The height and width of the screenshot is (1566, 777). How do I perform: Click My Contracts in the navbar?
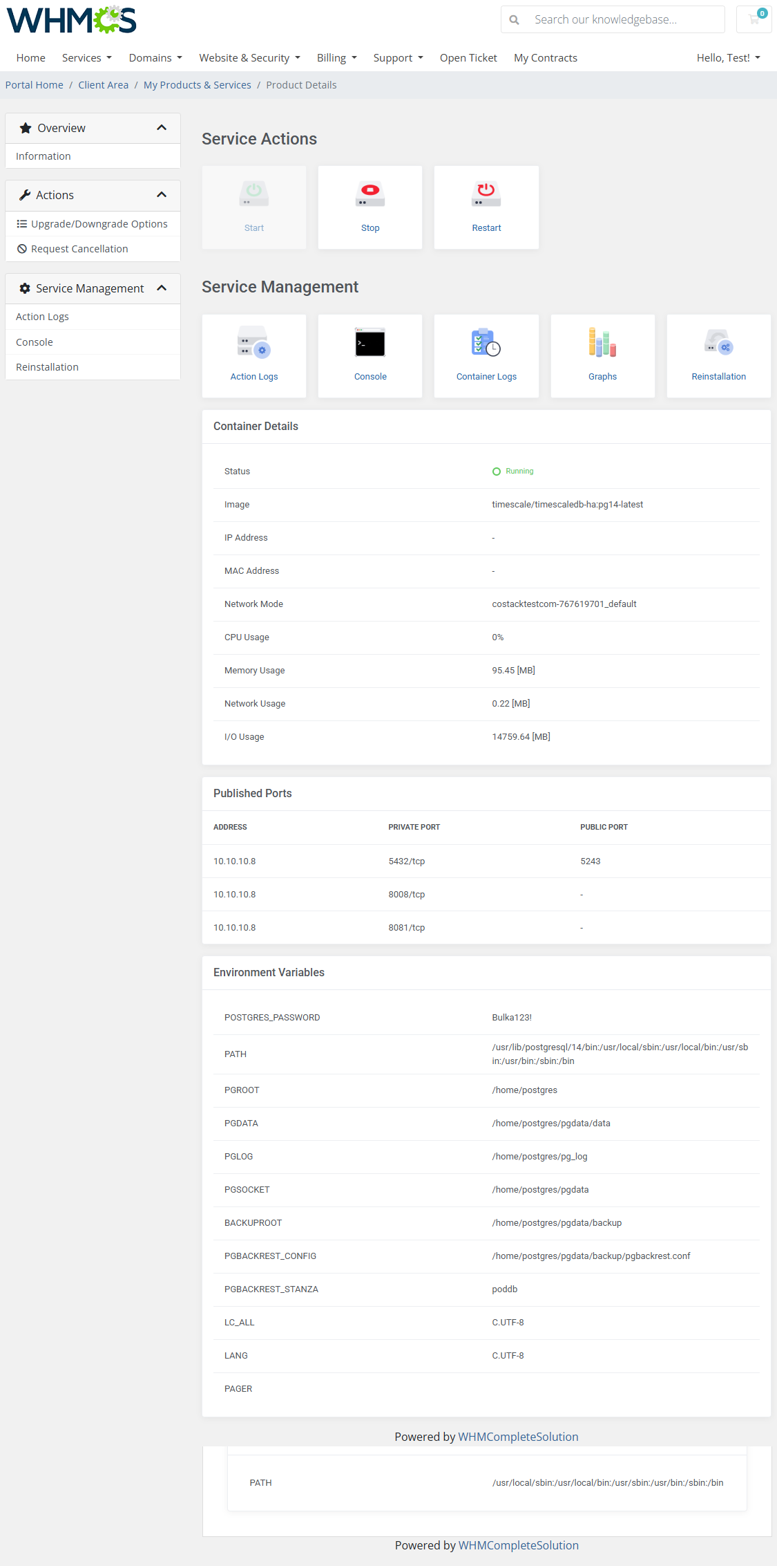[x=546, y=58]
